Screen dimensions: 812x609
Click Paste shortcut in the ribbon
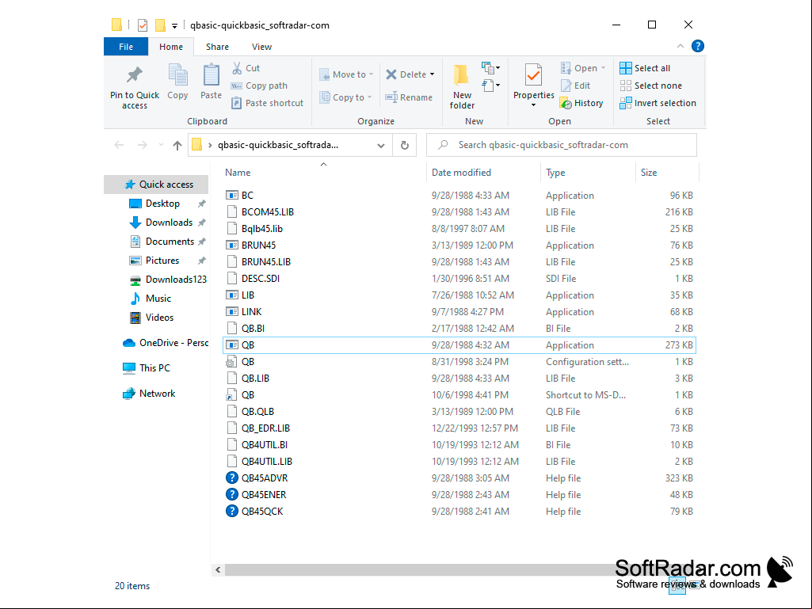267,103
